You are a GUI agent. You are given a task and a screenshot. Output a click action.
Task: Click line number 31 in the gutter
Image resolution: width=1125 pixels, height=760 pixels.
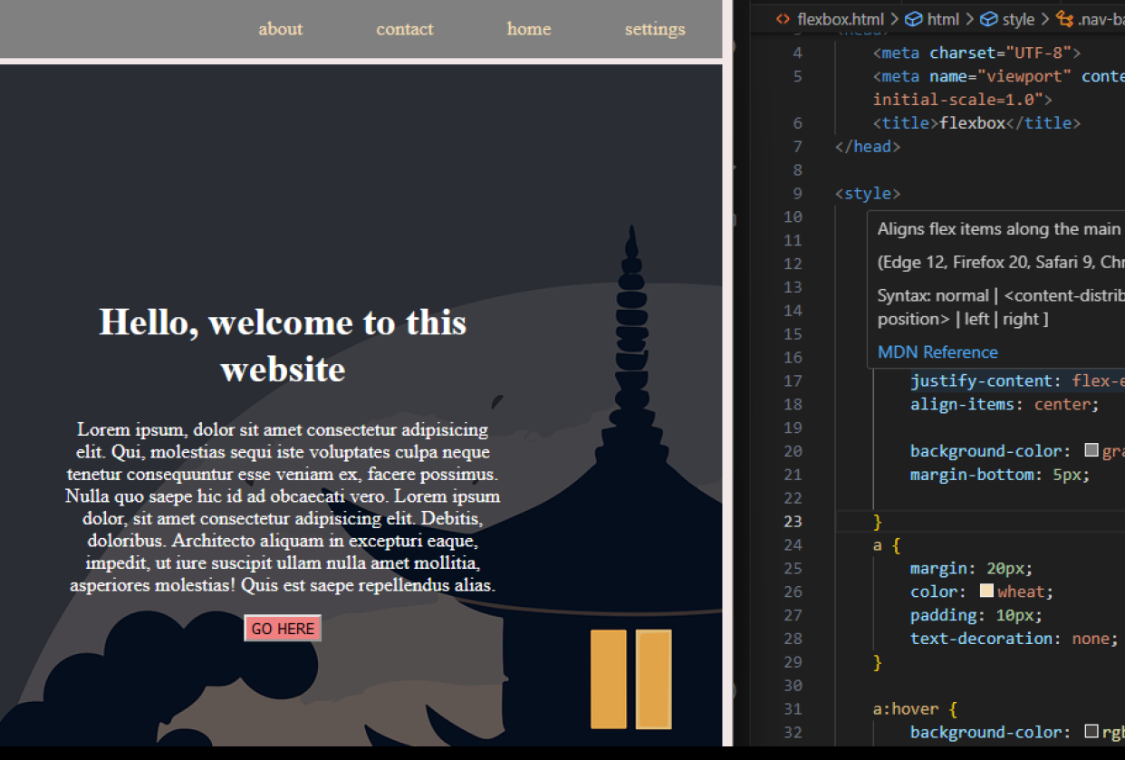(793, 709)
